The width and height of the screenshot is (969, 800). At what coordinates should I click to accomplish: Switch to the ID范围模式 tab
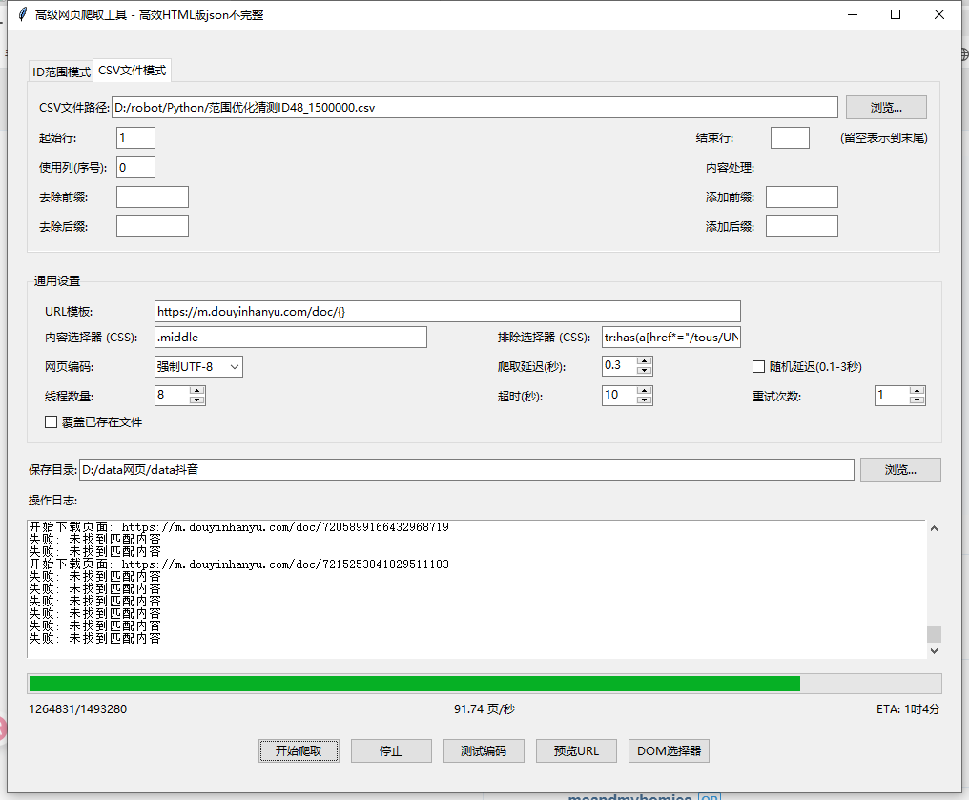(x=61, y=72)
